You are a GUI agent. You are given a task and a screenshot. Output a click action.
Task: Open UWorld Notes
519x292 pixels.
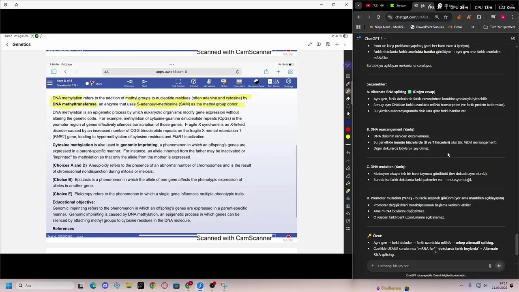pos(224,83)
